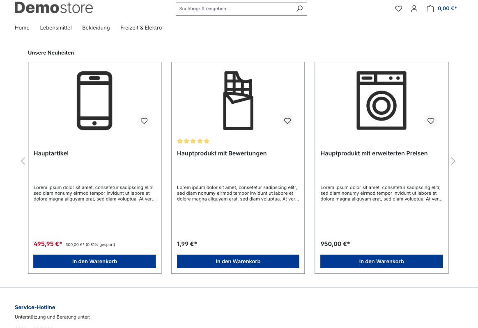
Task: Go to the Home navigation item
Action: point(22,28)
